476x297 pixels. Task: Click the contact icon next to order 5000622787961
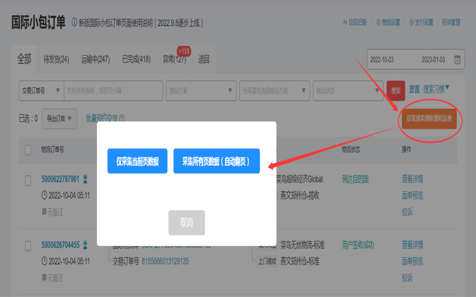point(85,179)
